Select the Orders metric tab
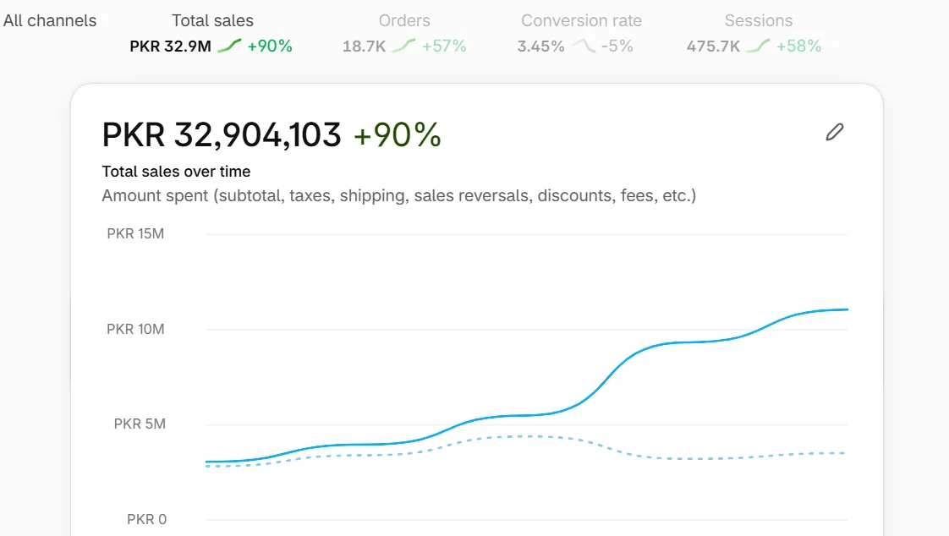 (x=404, y=33)
